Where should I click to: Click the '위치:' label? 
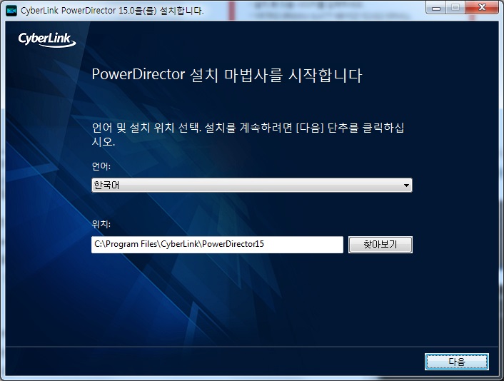click(x=101, y=224)
